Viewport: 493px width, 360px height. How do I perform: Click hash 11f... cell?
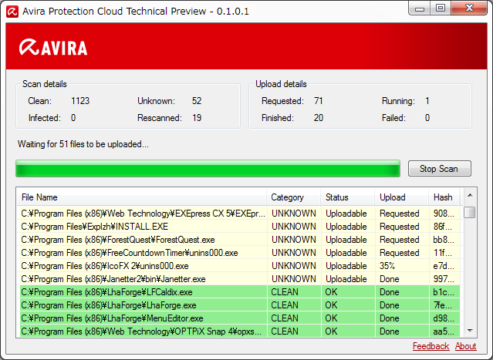pyautogui.click(x=443, y=253)
